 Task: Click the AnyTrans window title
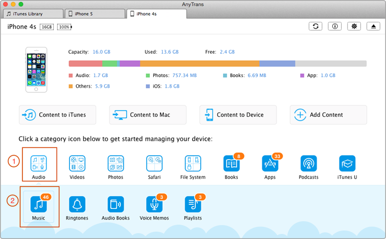pos(193,4)
